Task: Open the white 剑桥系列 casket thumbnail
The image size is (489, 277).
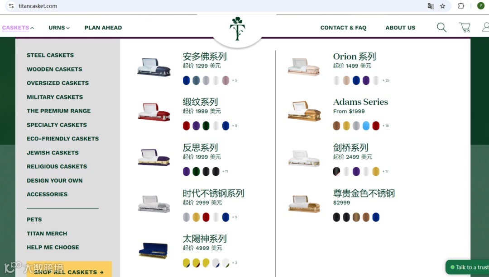Action: pyautogui.click(x=304, y=158)
